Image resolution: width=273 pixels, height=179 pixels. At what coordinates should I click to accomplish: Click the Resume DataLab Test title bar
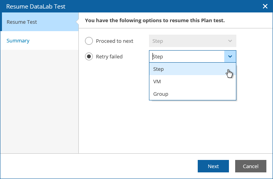[117, 6]
